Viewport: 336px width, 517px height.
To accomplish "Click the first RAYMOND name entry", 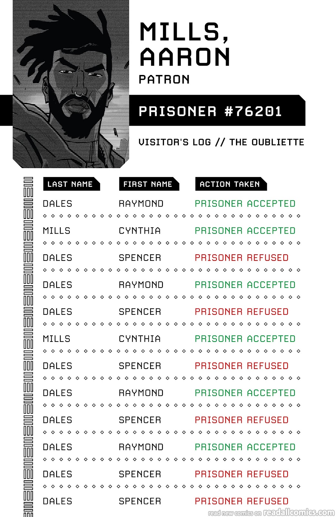I will (x=141, y=204).
